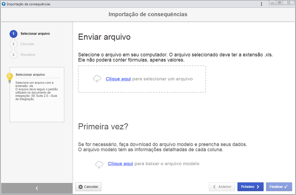Click the Cancelar button
This screenshot has height=195, width=296.
point(88,187)
